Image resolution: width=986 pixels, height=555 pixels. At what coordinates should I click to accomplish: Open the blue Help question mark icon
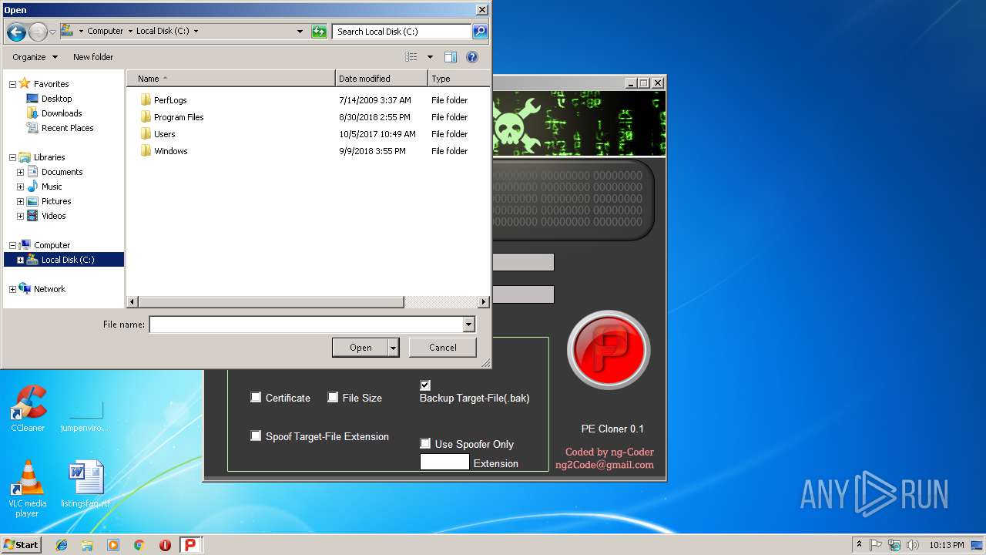(x=472, y=57)
